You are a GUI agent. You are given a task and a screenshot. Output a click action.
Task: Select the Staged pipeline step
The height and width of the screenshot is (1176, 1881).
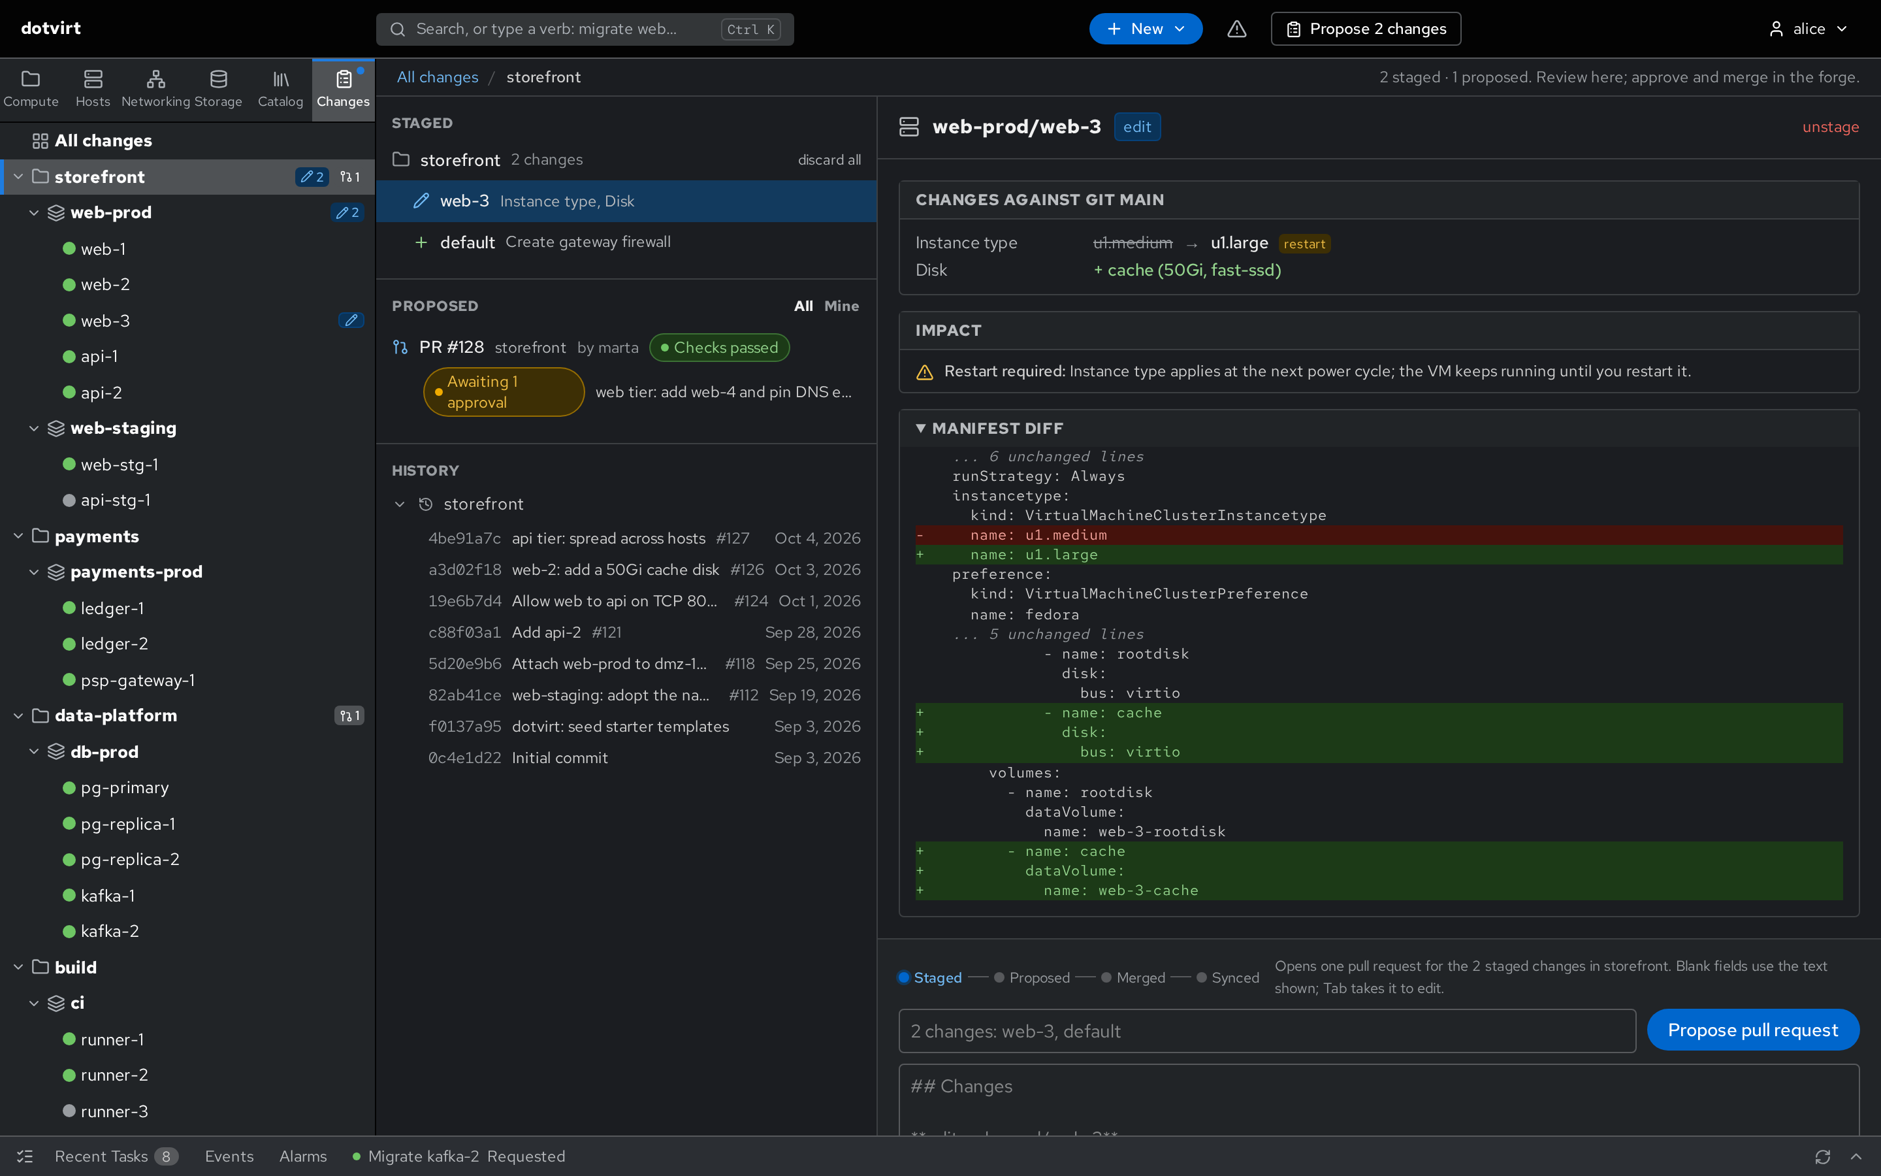[931, 977]
